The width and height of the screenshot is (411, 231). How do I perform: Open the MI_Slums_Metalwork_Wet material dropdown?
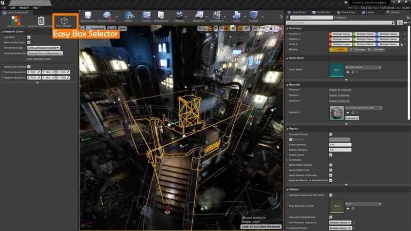364,108
